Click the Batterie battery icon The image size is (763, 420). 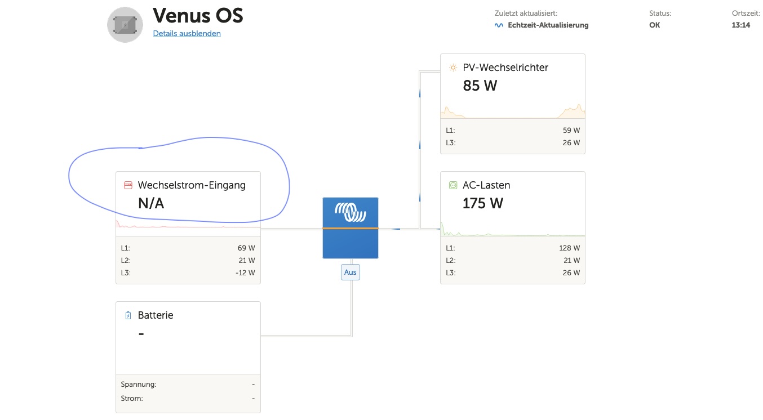pos(128,315)
